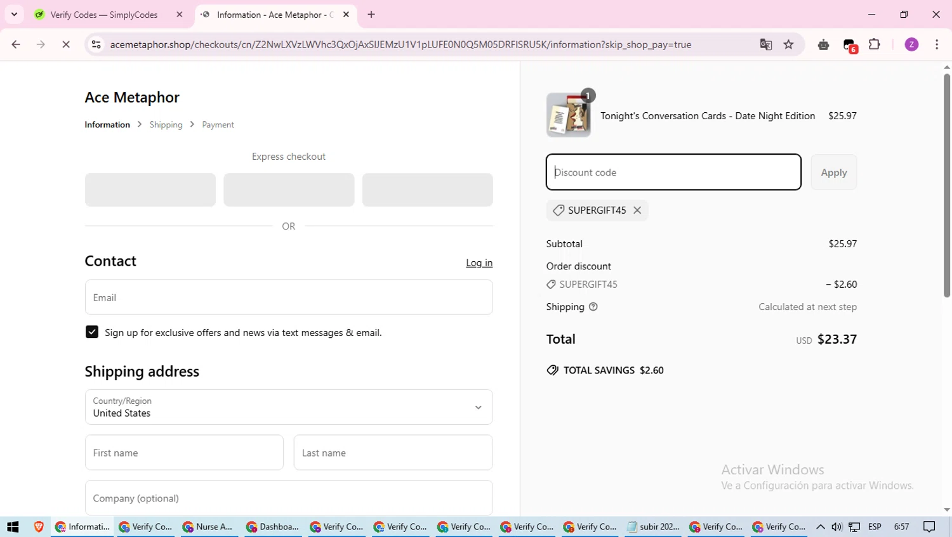Open subir 202... notepad taskbar item

tap(652, 527)
